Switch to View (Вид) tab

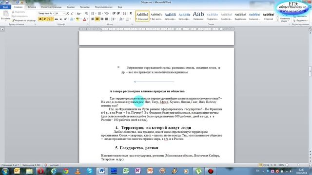coord(120,7)
